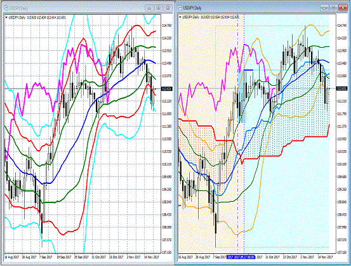351x266 pixels.
Task: Click '28 Aug 2017' on right chart time axis
Action: 203,257
